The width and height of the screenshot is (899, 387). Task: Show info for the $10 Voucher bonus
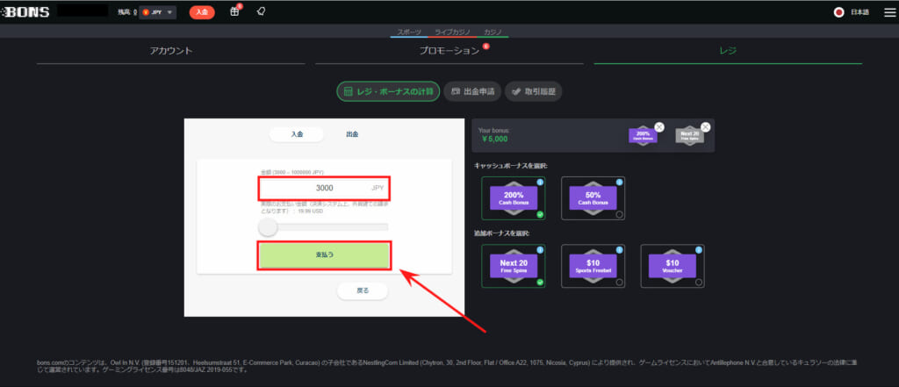[x=699, y=250]
